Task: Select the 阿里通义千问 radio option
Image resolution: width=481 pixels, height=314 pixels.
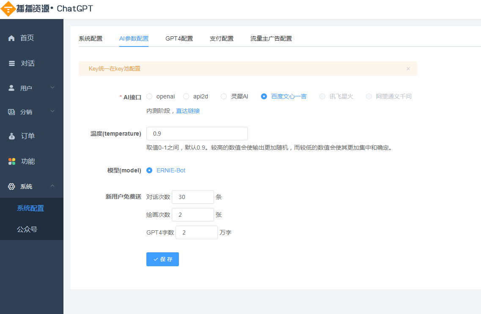Action: click(x=369, y=96)
